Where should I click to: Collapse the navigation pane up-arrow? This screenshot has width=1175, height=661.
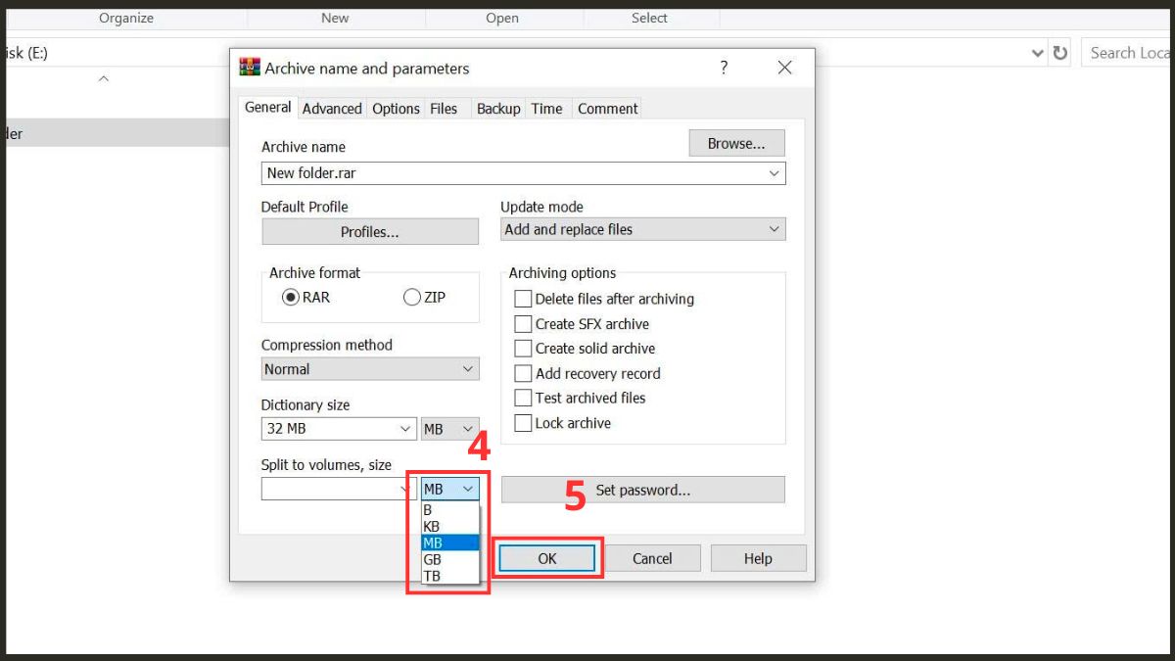[104, 78]
